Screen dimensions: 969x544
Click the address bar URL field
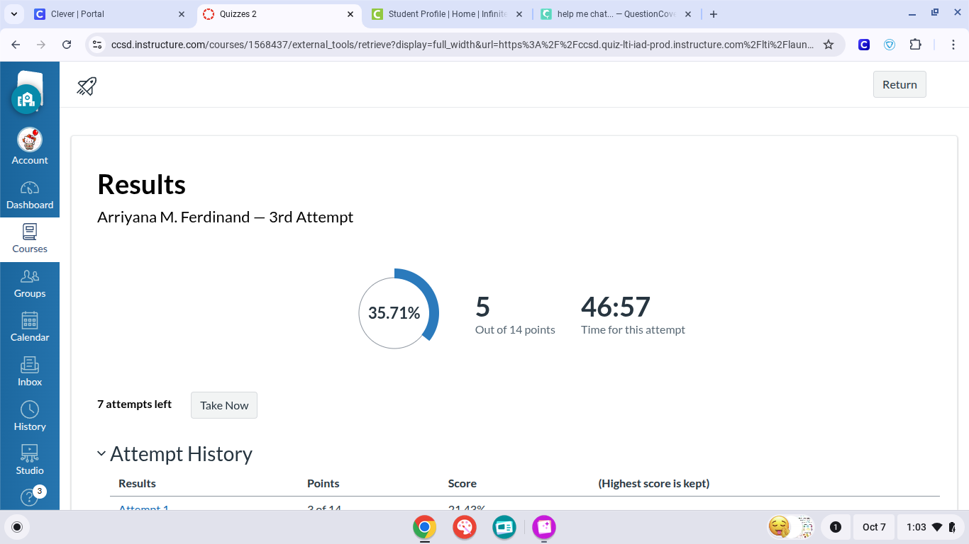tap(461, 45)
